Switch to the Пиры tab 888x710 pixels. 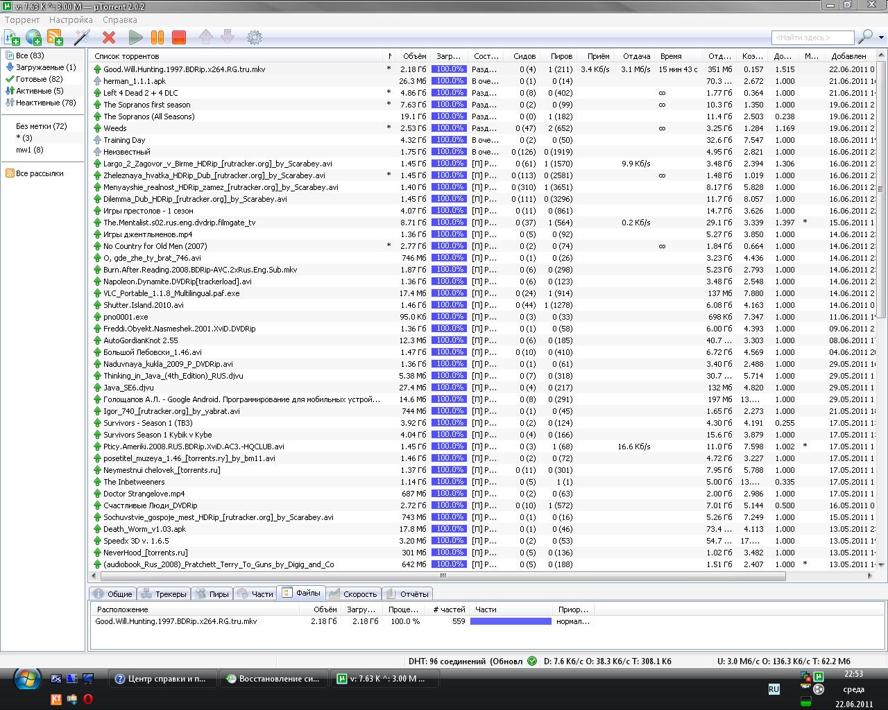(212, 594)
